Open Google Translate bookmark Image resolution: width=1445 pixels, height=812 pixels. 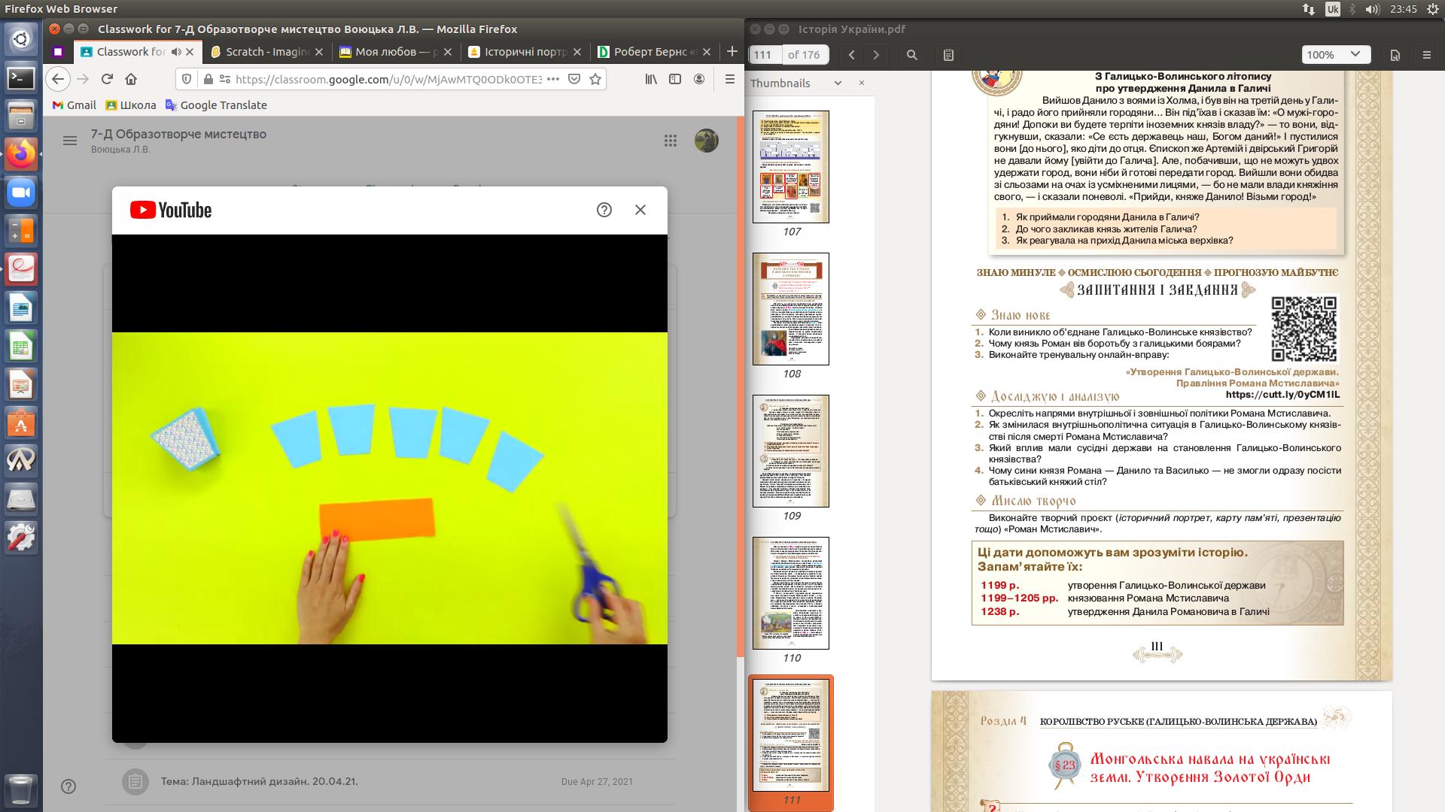click(216, 105)
